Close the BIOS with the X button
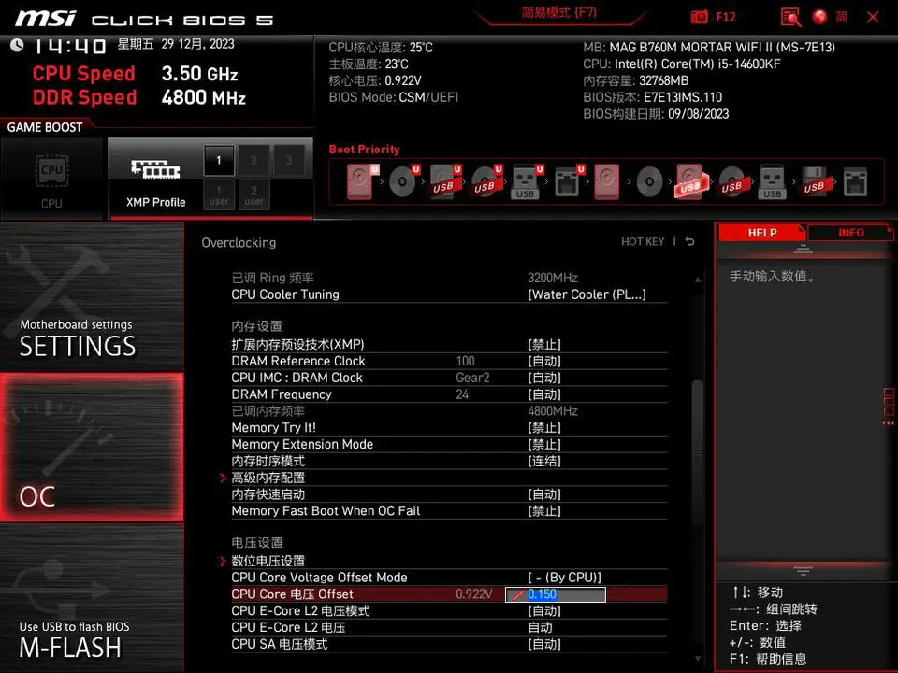Image resolution: width=898 pixels, height=673 pixels. (873, 17)
